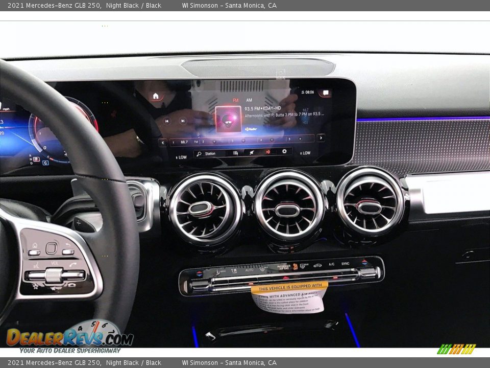The image size is (490, 368).
Task: Tap the 93.5 FM KDAY-HD station title
Action: pyautogui.click(x=263, y=108)
